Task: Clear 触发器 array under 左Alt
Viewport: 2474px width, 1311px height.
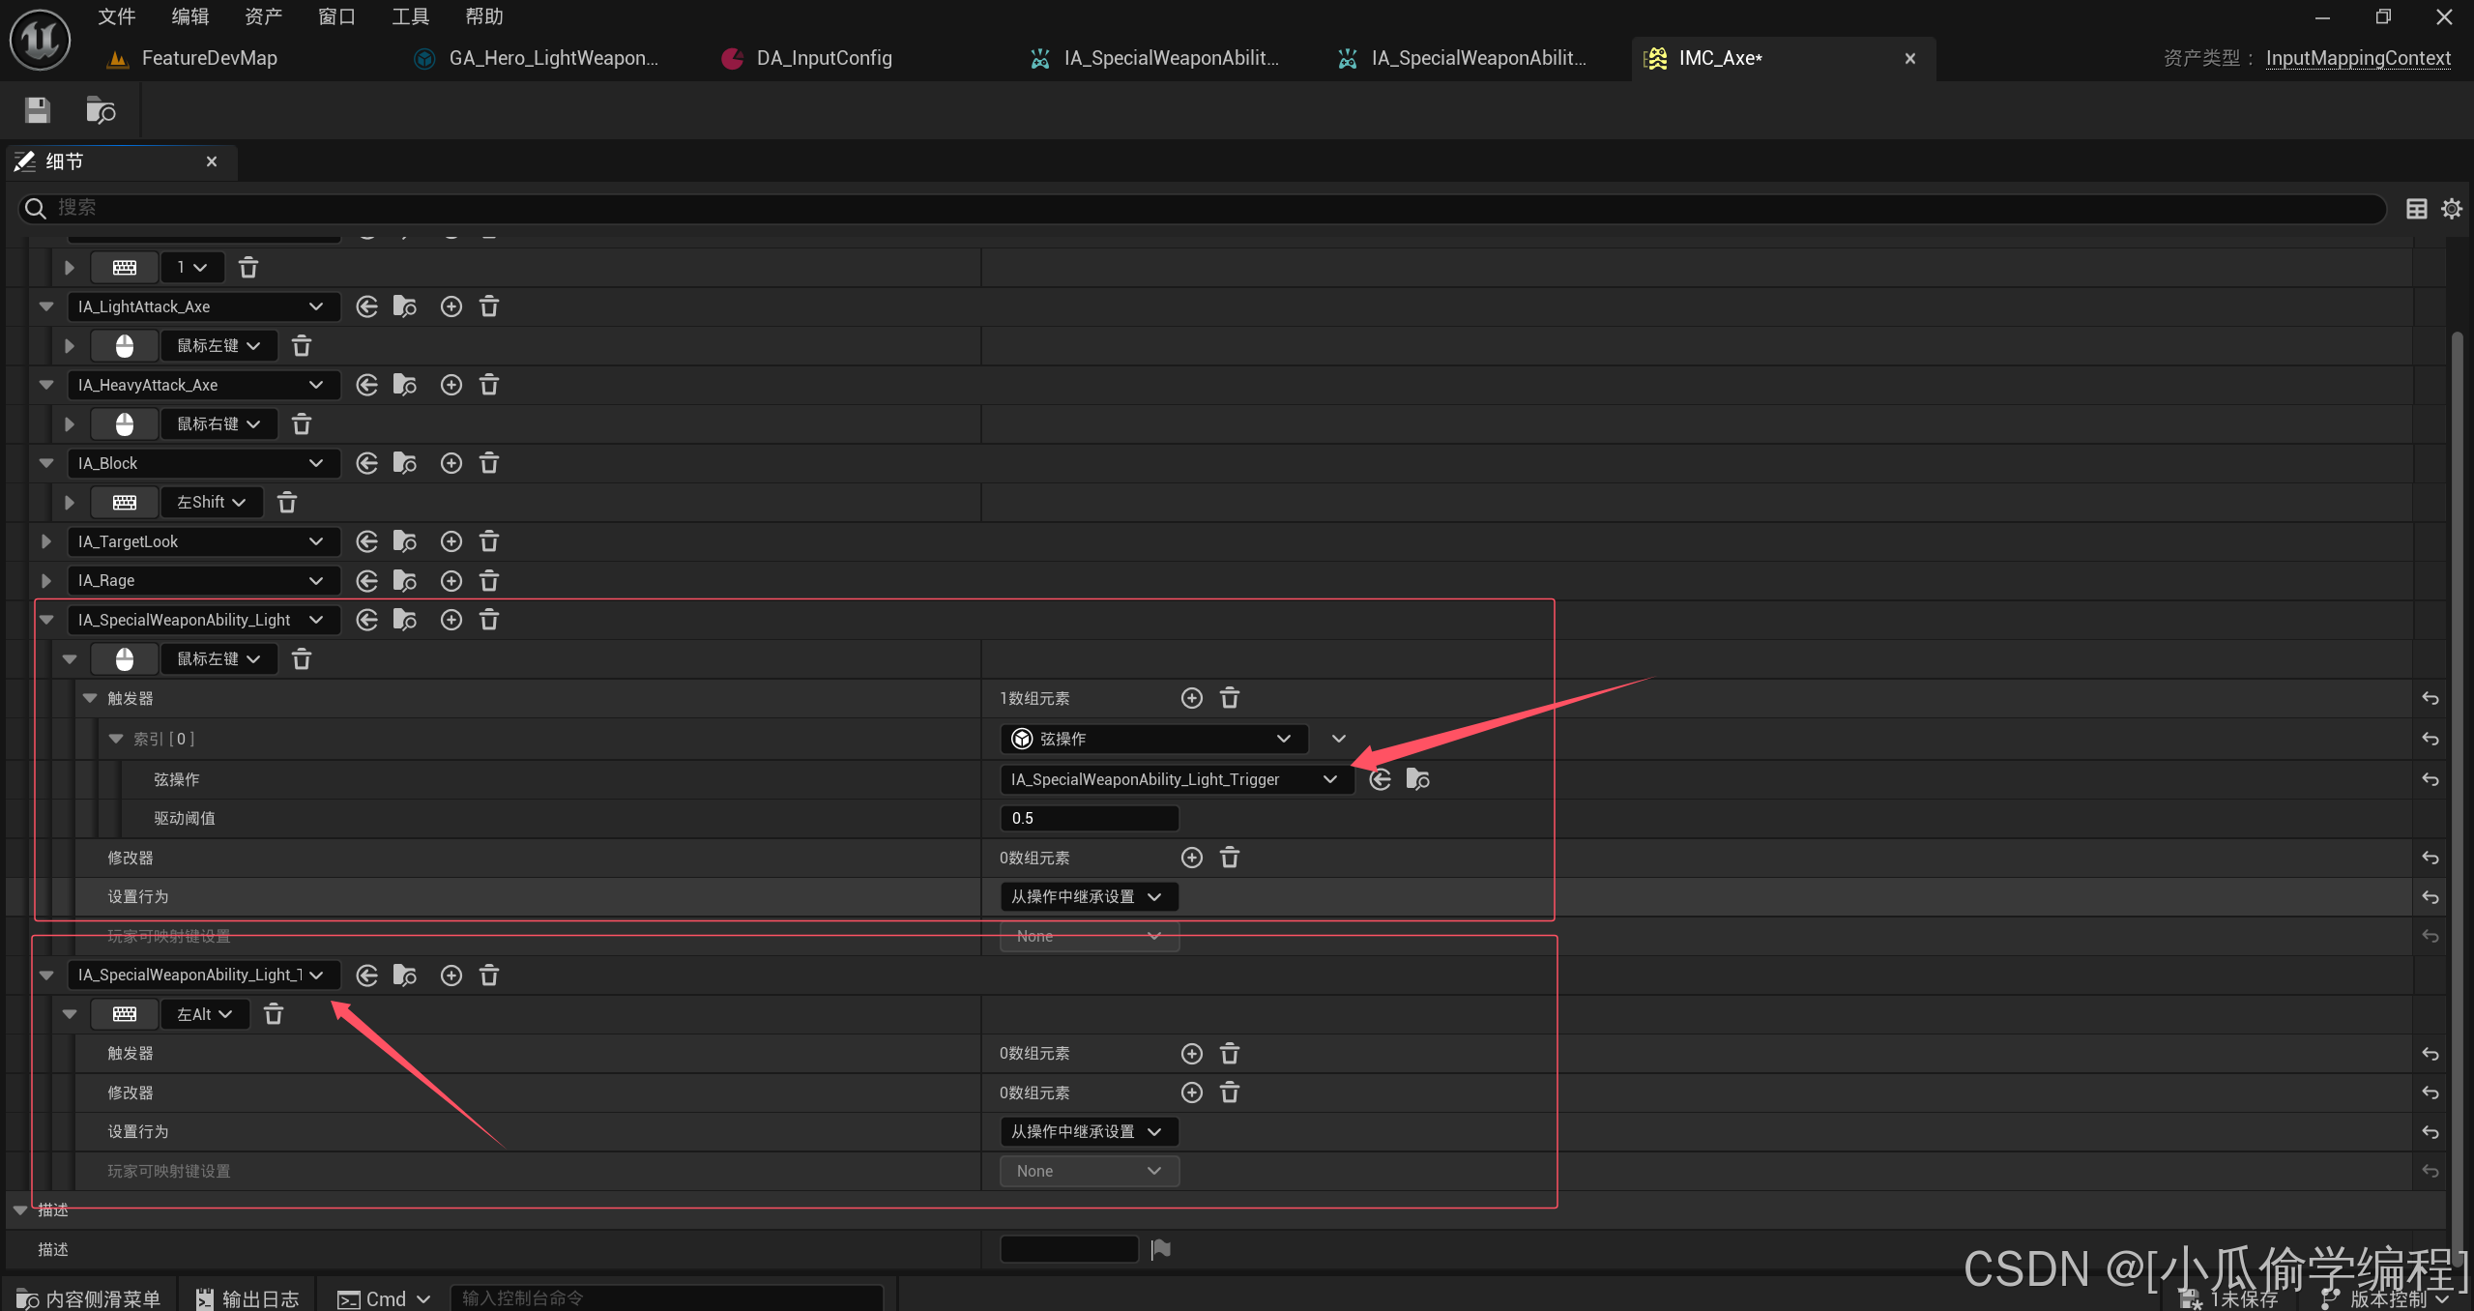Action: 1230,1054
